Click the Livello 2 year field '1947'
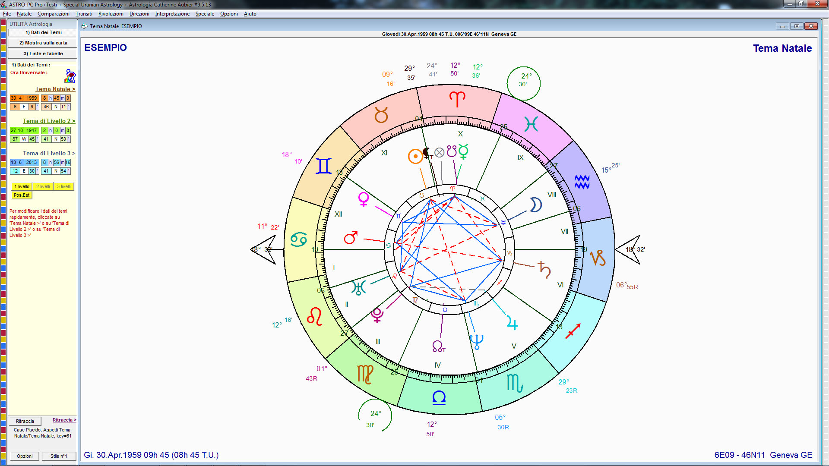Image resolution: width=829 pixels, height=466 pixels. click(x=31, y=130)
